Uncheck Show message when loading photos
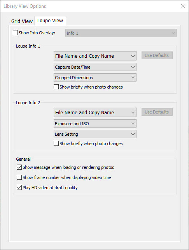This screenshot has height=250, width=189. 19,167
